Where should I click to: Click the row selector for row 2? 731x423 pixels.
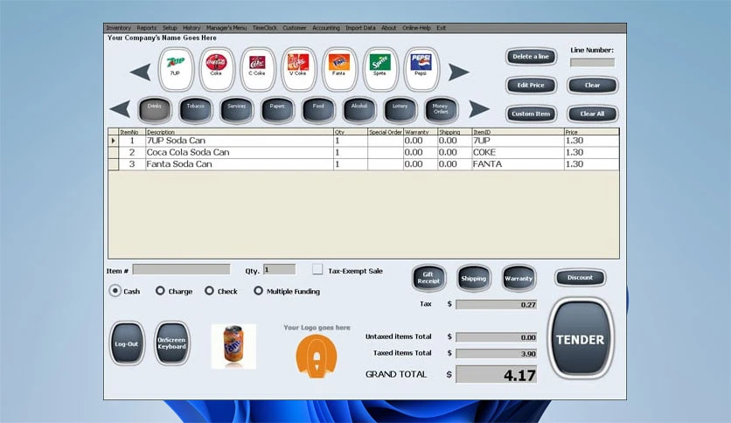pyautogui.click(x=114, y=152)
